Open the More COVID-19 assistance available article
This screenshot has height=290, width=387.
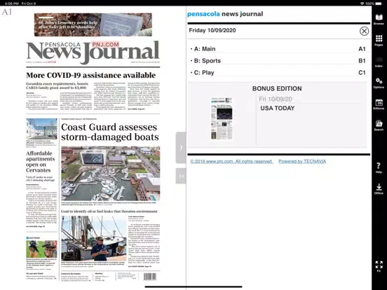pos(91,75)
